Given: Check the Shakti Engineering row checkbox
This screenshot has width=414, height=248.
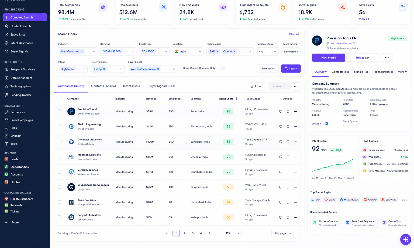Looking at the screenshot, I should (60, 126).
